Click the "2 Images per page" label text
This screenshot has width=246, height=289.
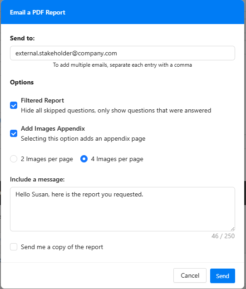pos(47,159)
